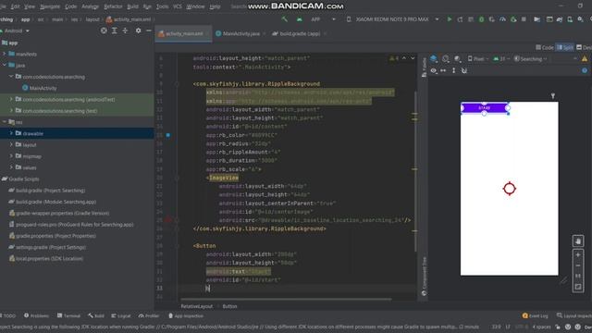Expand the manifests folder

[x=4, y=54]
